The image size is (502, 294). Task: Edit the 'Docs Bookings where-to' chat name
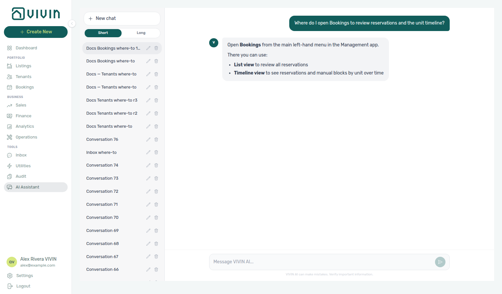click(148, 61)
